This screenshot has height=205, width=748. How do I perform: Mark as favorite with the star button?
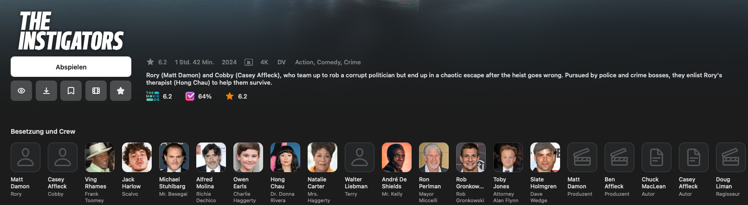[121, 91]
